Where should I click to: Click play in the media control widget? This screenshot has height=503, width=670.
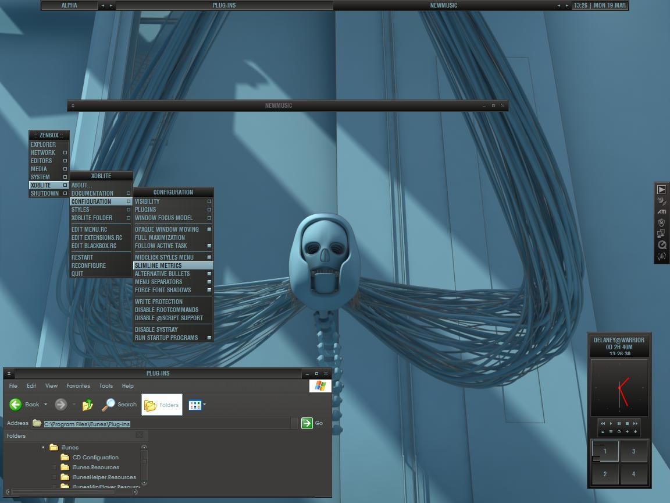(611, 423)
